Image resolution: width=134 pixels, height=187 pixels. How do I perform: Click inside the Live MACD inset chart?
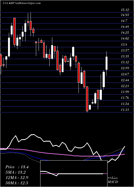[x=74, y=174]
